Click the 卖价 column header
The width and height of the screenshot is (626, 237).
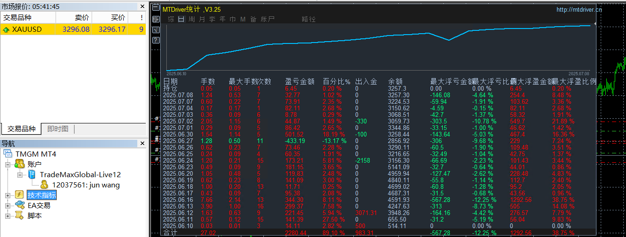click(x=74, y=17)
